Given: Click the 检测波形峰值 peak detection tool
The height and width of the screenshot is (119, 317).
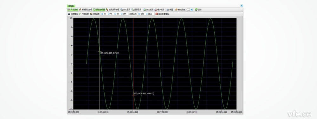Looking at the screenshot, I should click(x=113, y=9).
